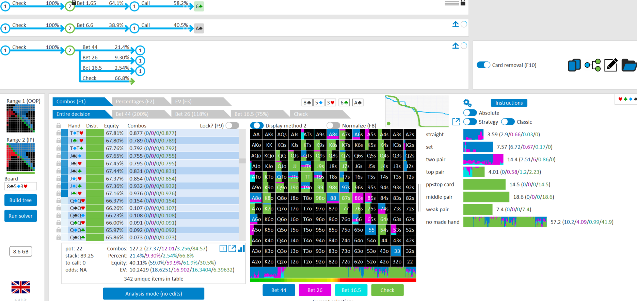
Task: Click the AA cell in matrix
Action: [256, 135]
